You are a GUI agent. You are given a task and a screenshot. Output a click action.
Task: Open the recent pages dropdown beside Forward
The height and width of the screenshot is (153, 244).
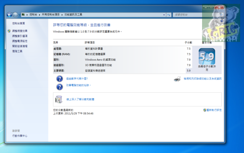click(x=19, y=15)
